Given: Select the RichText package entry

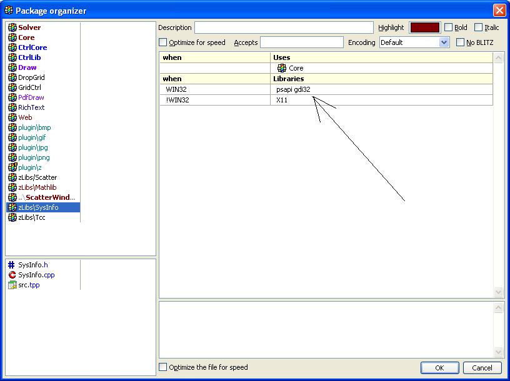Looking at the screenshot, I should pyautogui.click(x=31, y=107).
